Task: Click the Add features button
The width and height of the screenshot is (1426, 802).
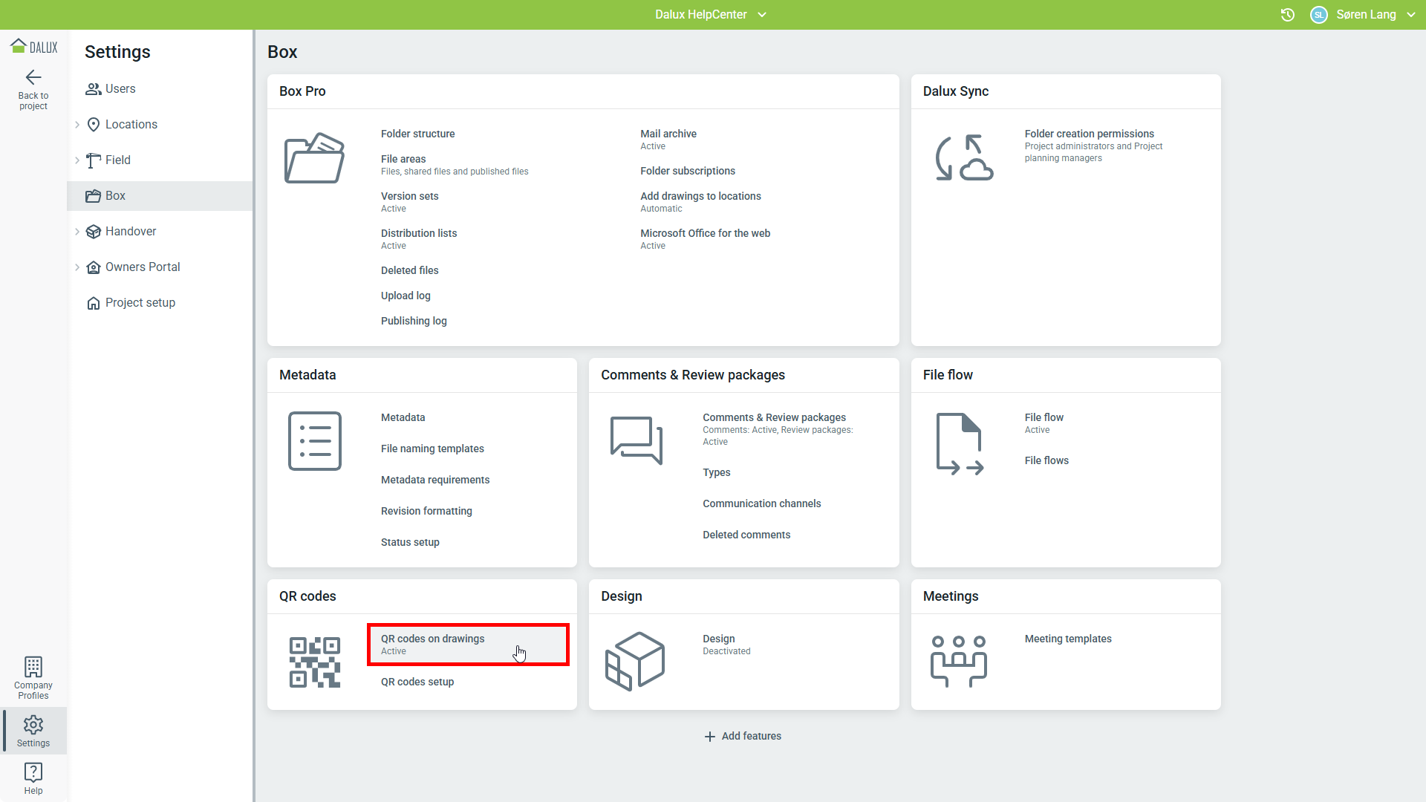Action: [x=743, y=736]
